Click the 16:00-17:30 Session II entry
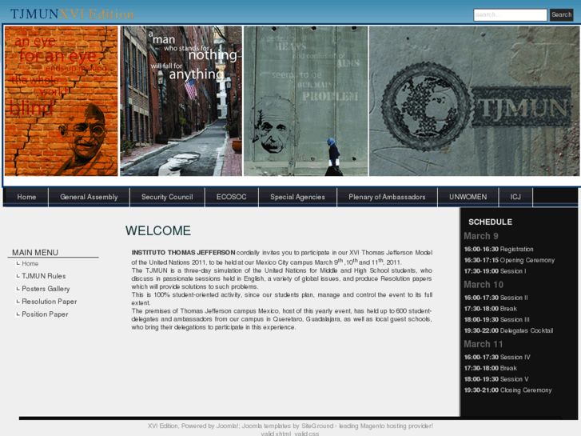The width and height of the screenshot is (581, 436). 495,298
